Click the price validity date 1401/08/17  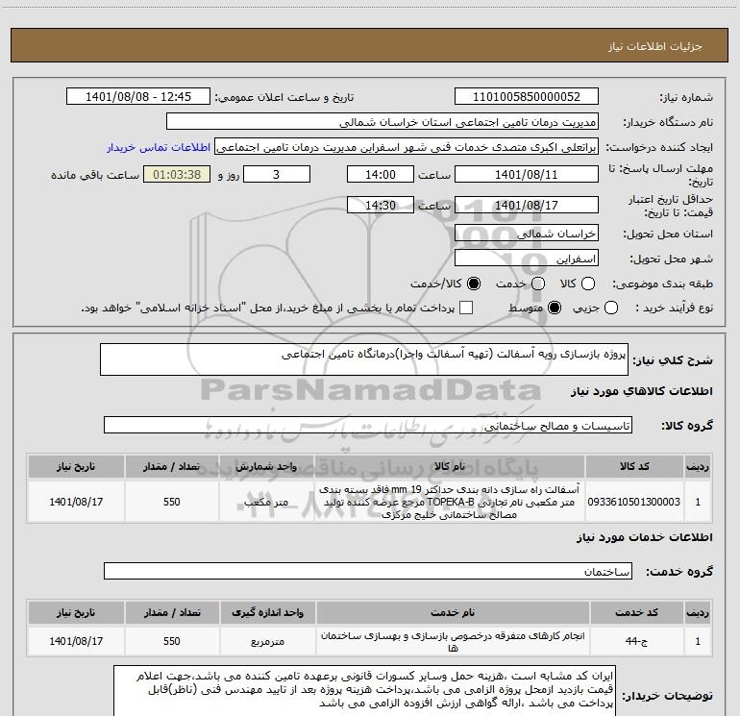point(527,205)
